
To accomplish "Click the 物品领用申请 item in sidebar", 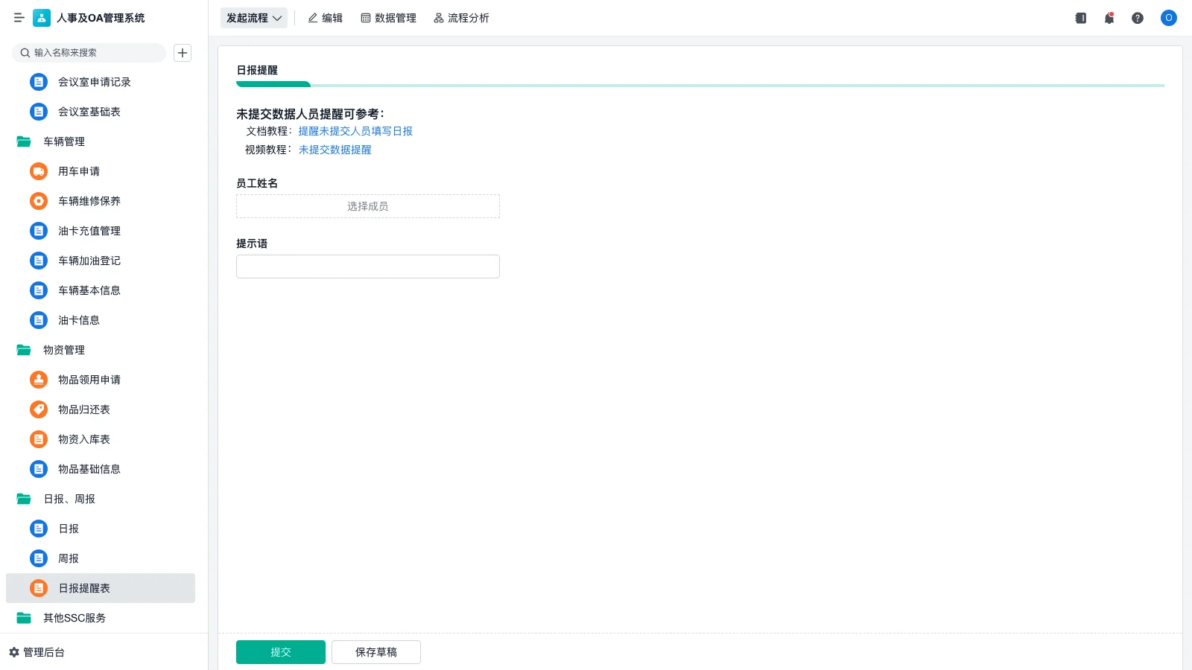I will (89, 380).
